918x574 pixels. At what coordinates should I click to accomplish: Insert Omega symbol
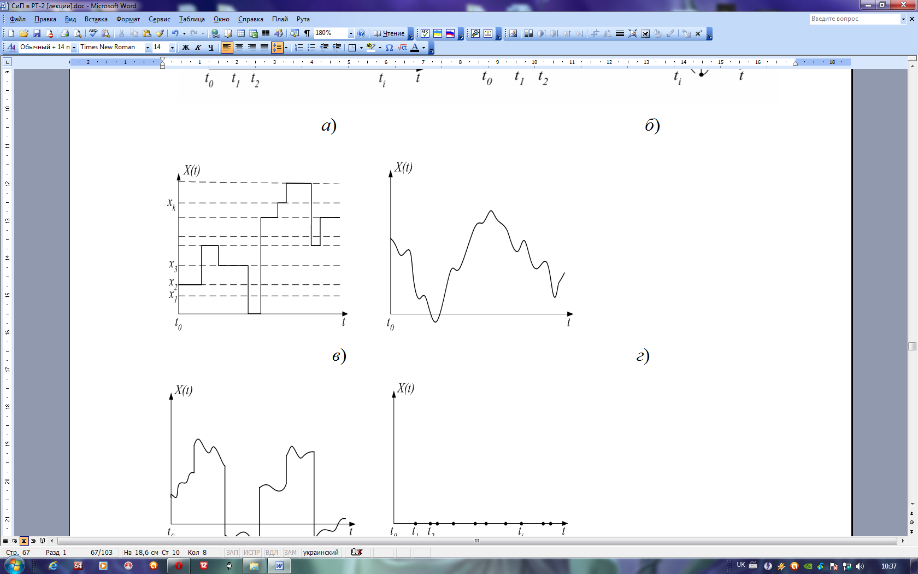389,48
